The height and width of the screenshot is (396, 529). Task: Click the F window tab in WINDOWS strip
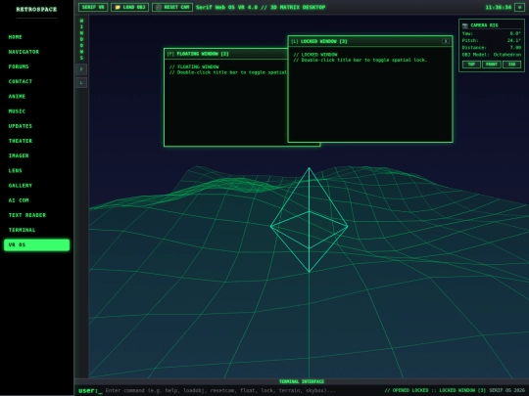[x=81, y=69]
